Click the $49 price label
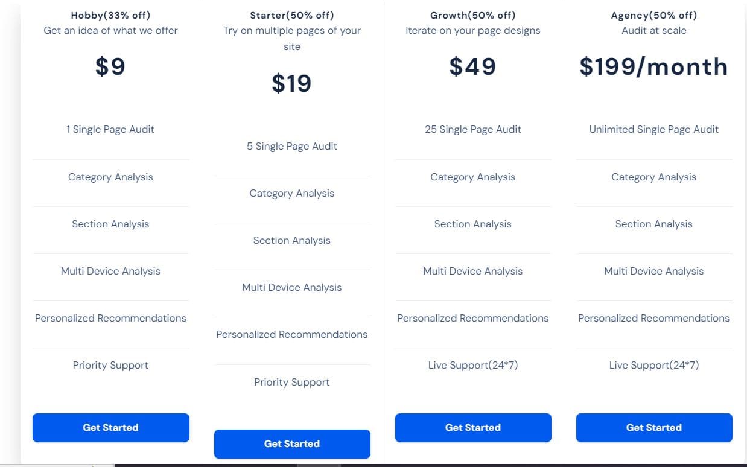The height and width of the screenshot is (467, 747). coord(472,66)
